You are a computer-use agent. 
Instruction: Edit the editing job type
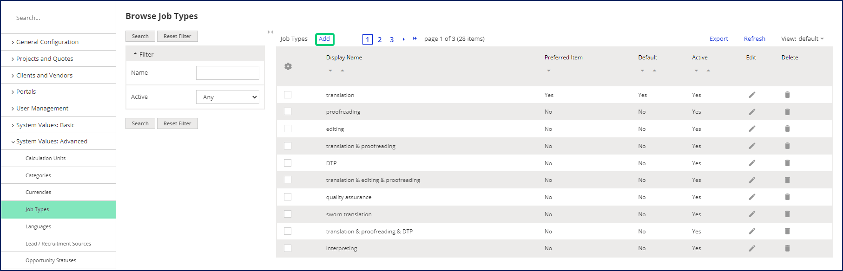pos(752,129)
